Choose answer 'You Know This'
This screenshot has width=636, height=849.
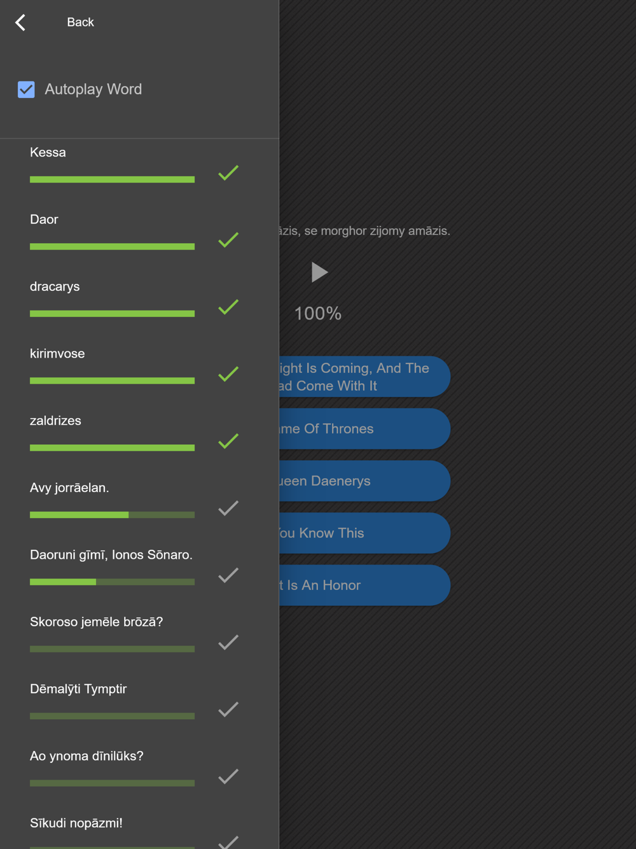(364, 533)
